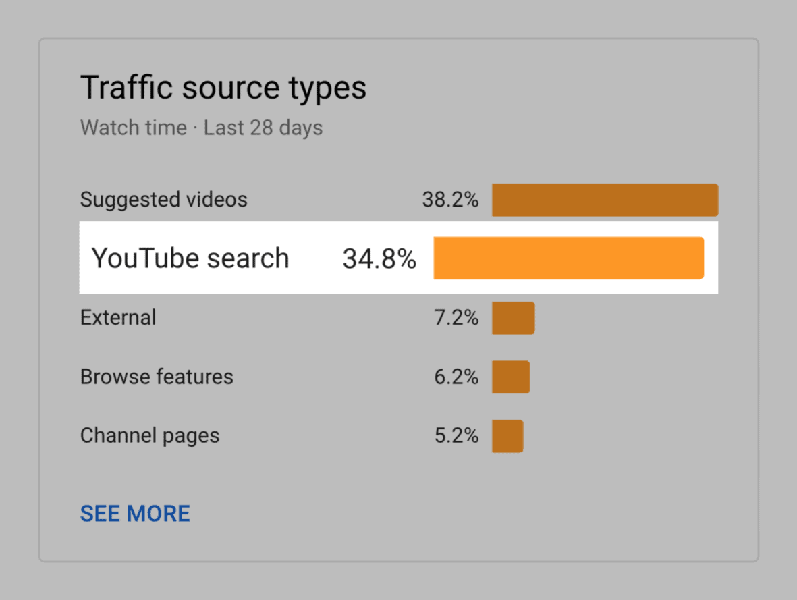Screen dimensions: 797x600
Task: Select the YouTube search label
Action: (191, 258)
